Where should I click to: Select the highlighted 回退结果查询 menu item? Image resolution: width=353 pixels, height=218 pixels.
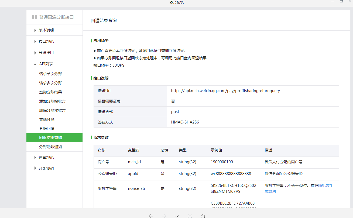click(x=54, y=138)
